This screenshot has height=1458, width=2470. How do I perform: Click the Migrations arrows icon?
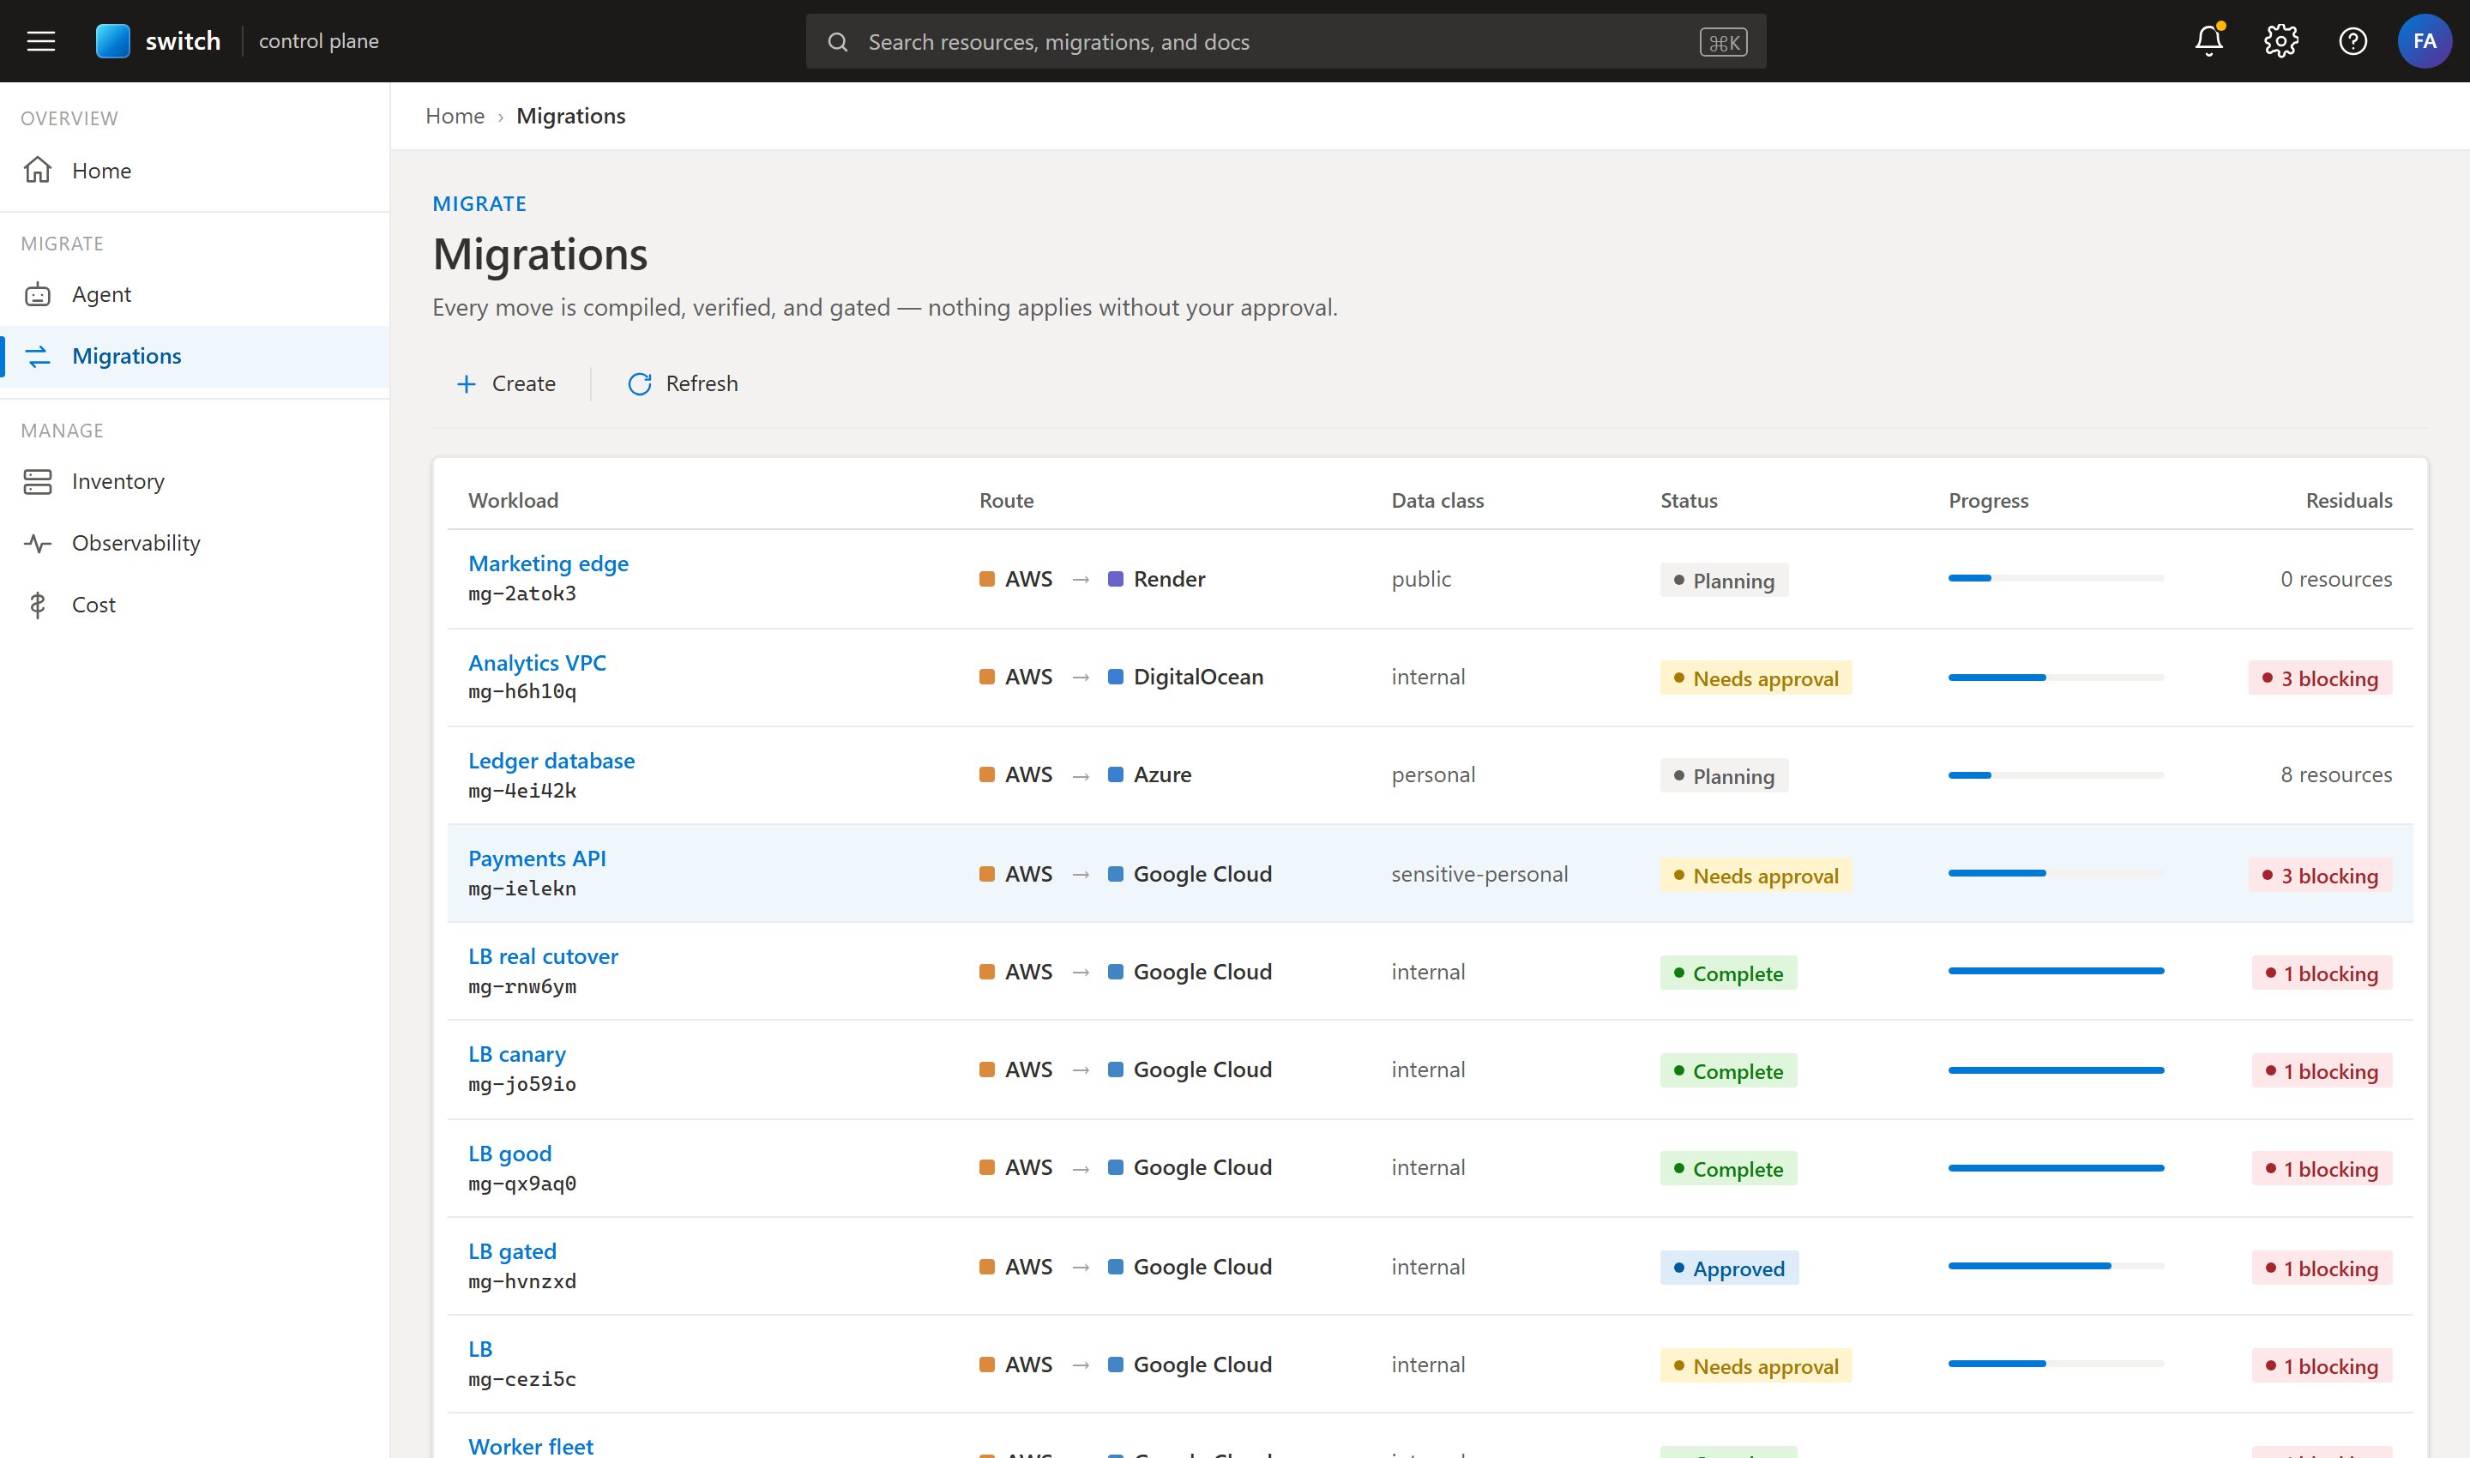pyautogui.click(x=38, y=356)
